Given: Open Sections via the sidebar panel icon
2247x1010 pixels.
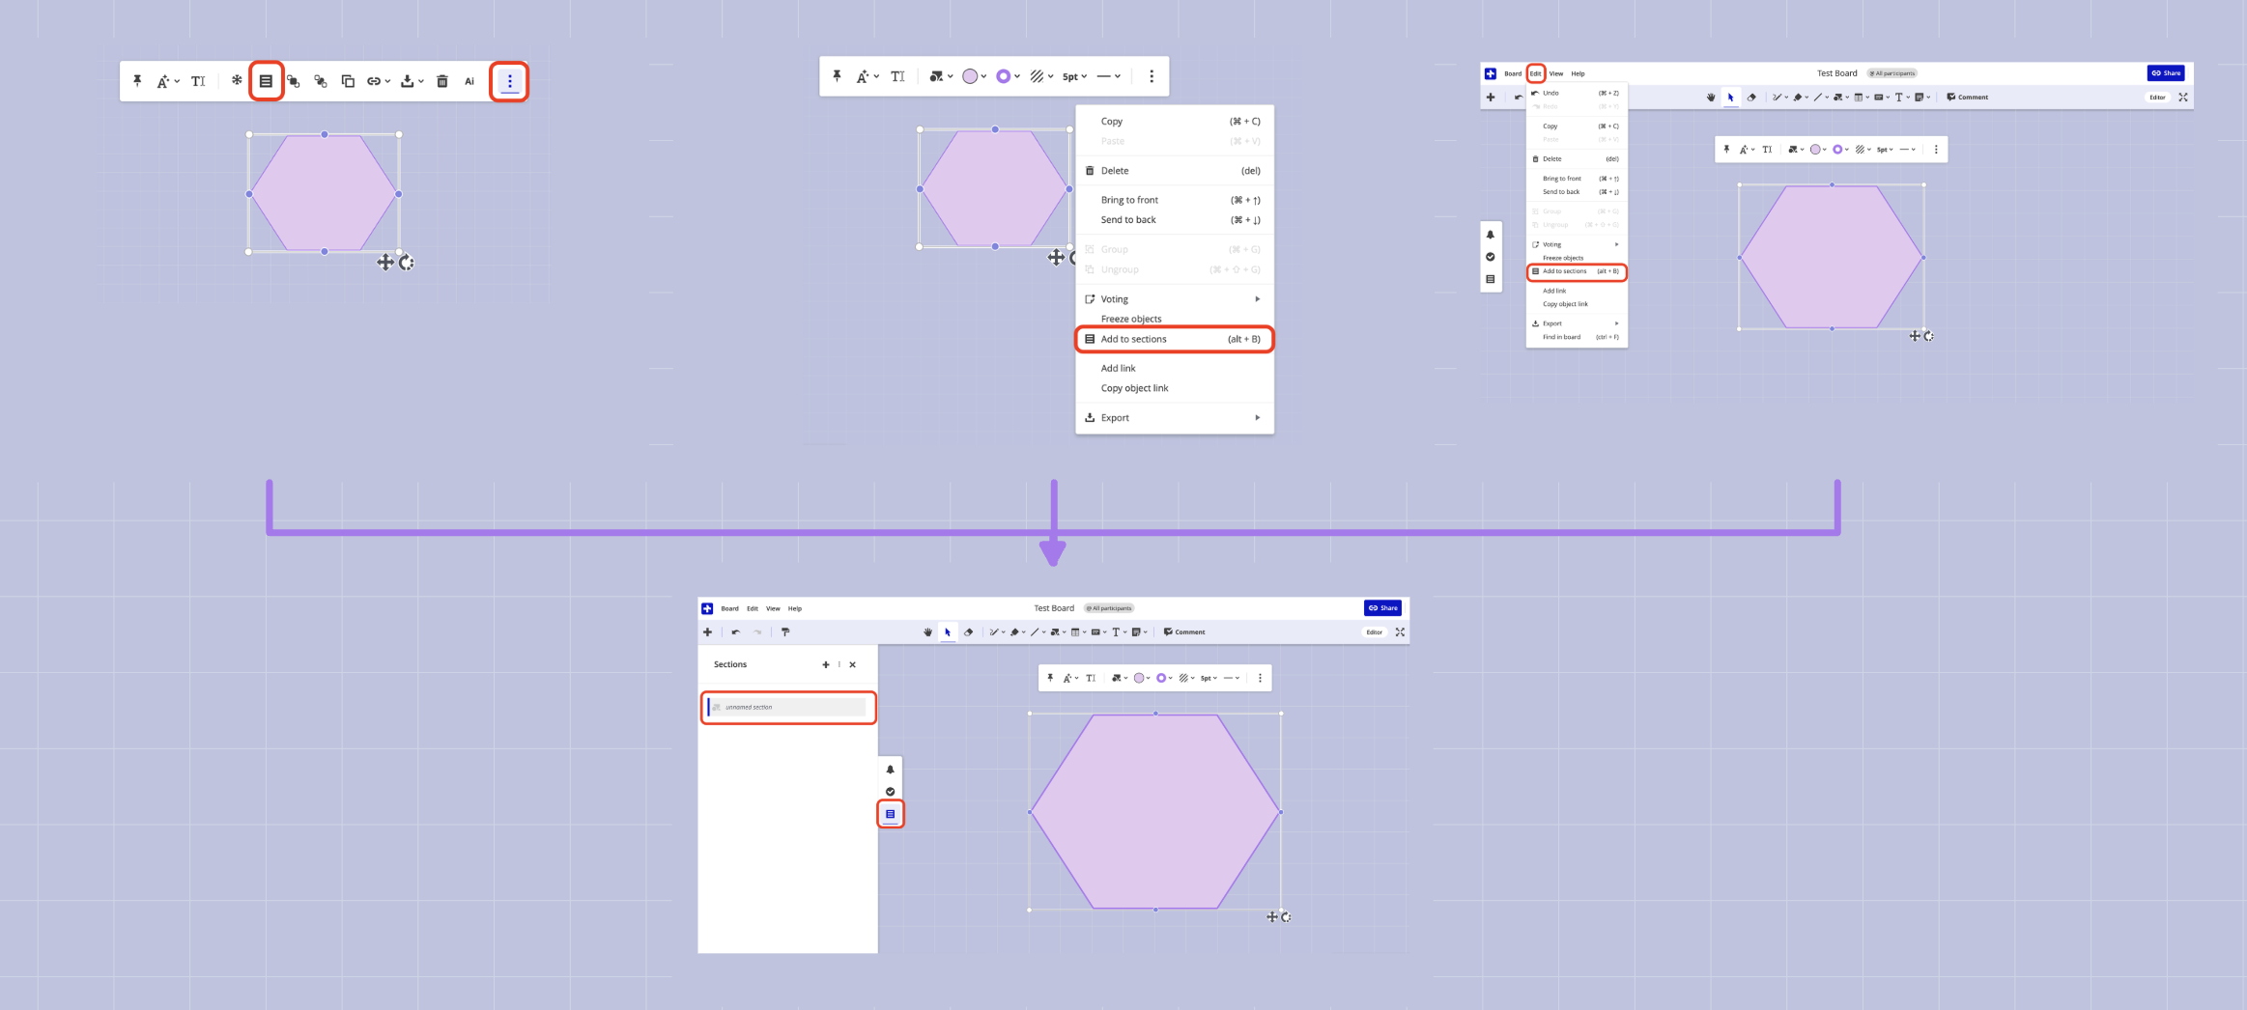Looking at the screenshot, I should click(x=889, y=814).
